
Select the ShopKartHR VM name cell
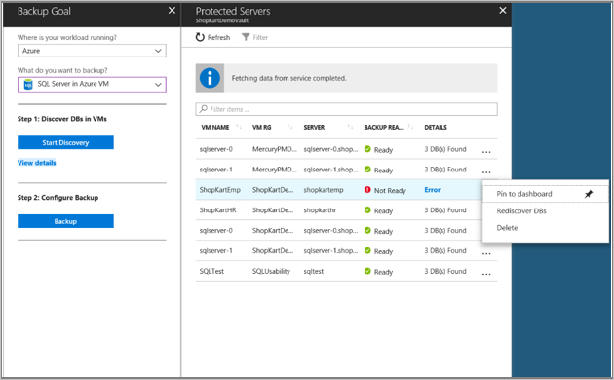click(217, 210)
